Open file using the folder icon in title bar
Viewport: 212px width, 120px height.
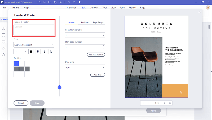[39, 2]
